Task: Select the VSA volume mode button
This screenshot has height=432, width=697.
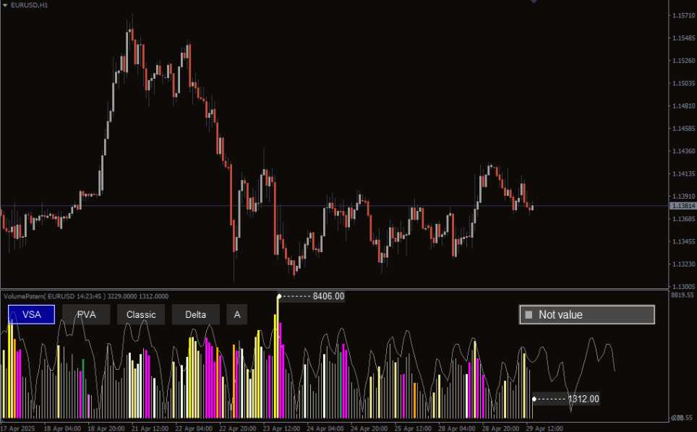Action: click(x=31, y=314)
